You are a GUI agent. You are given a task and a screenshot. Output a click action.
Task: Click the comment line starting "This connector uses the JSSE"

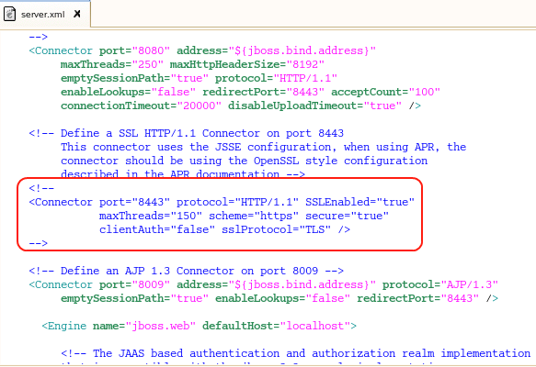click(x=263, y=147)
